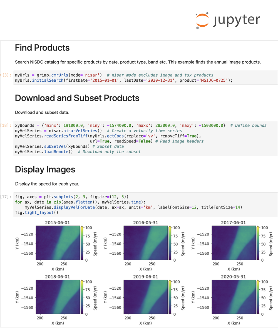The image size is (278, 336).
Task: Click the 2020-05-31 speed map
Action: [234, 297]
